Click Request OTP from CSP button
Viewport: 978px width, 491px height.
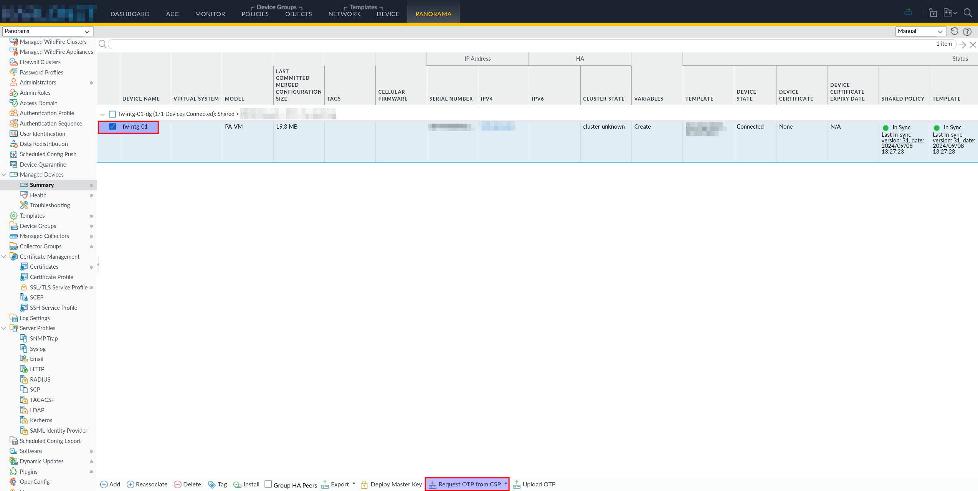pos(467,484)
